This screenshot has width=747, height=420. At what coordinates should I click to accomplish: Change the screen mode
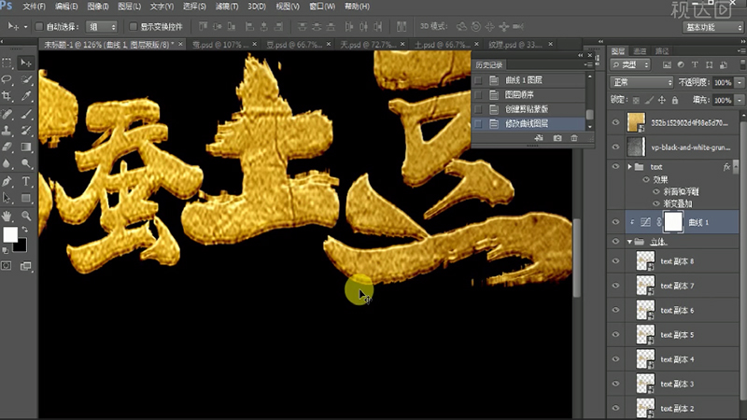pyautogui.click(x=26, y=266)
